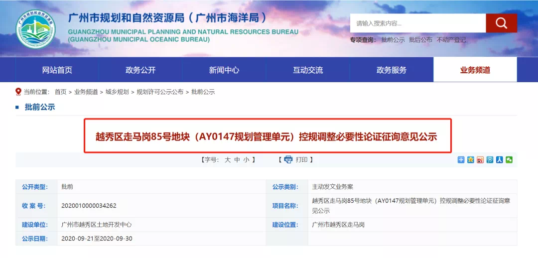The height and width of the screenshot is (258, 538).
Task: Set font size to 大 (large)
Action: click(x=228, y=160)
